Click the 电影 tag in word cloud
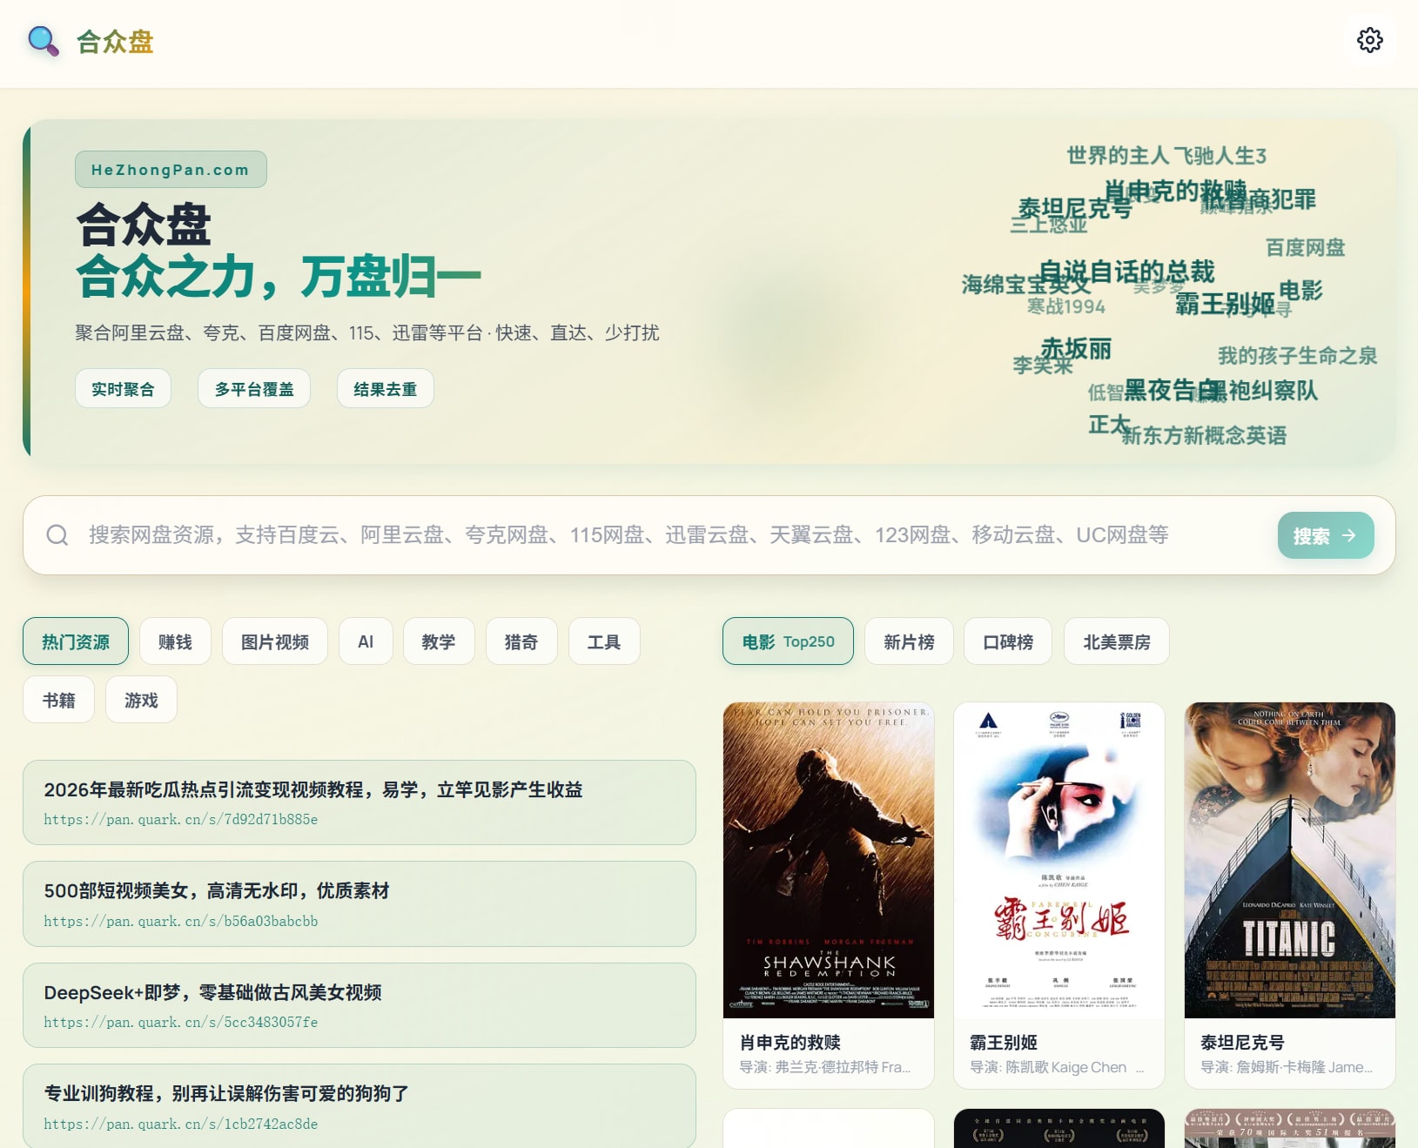1418x1148 pixels. (x=1300, y=290)
